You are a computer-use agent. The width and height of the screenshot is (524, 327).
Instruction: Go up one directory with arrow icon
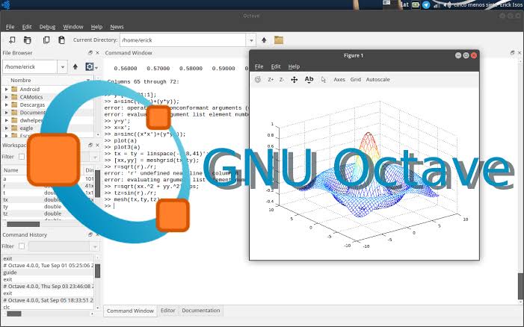(x=264, y=40)
